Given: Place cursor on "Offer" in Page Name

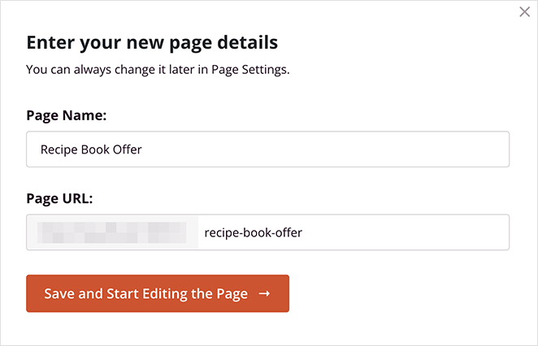Looking at the screenshot, I should [x=126, y=149].
